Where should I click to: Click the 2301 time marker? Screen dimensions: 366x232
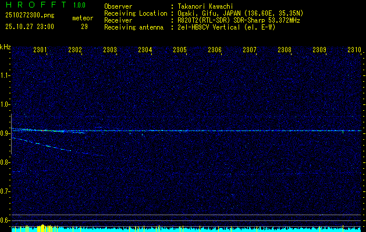pos(40,50)
